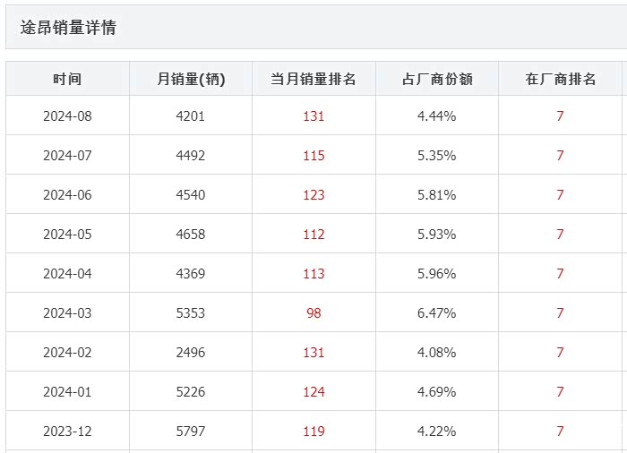Click manufacturer rank 7 in 2024-08 row
The height and width of the screenshot is (453, 627).
click(x=561, y=116)
